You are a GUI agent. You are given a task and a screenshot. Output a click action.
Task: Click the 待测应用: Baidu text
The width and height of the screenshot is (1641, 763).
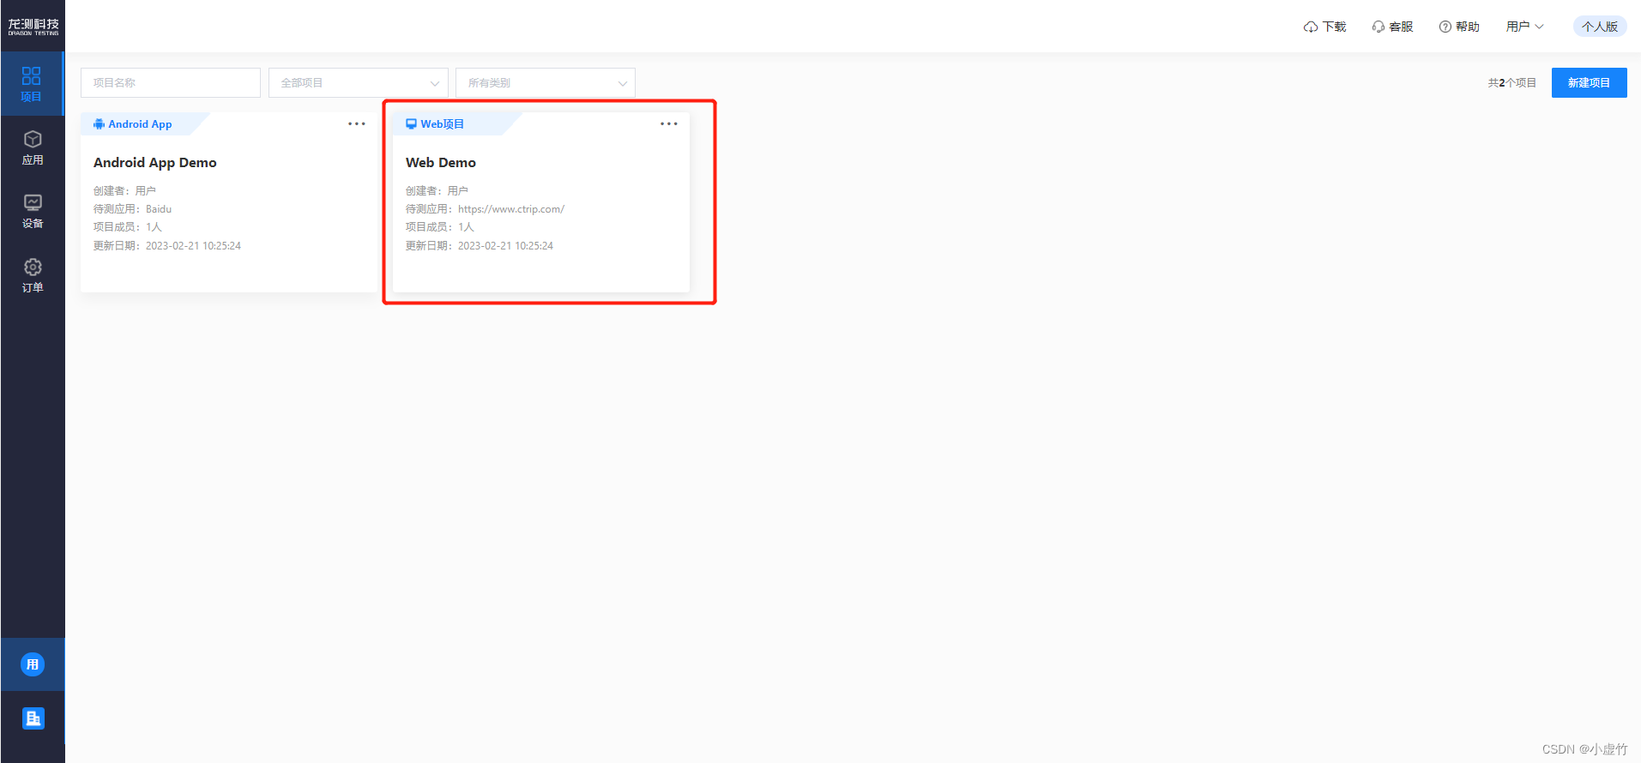pyautogui.click(x=132, y=209)
